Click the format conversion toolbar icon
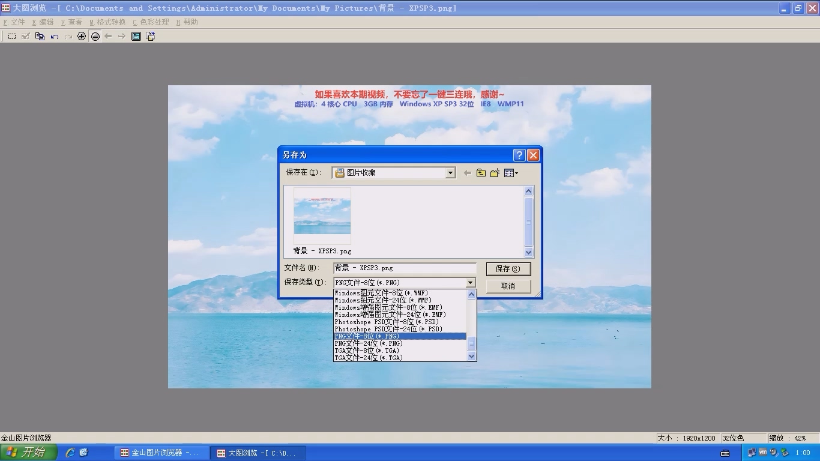 pos(150,37)
